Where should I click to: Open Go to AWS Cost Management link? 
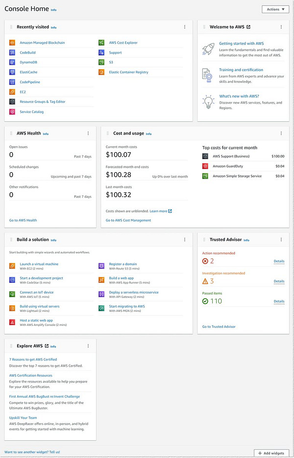[x=128, y=220]
